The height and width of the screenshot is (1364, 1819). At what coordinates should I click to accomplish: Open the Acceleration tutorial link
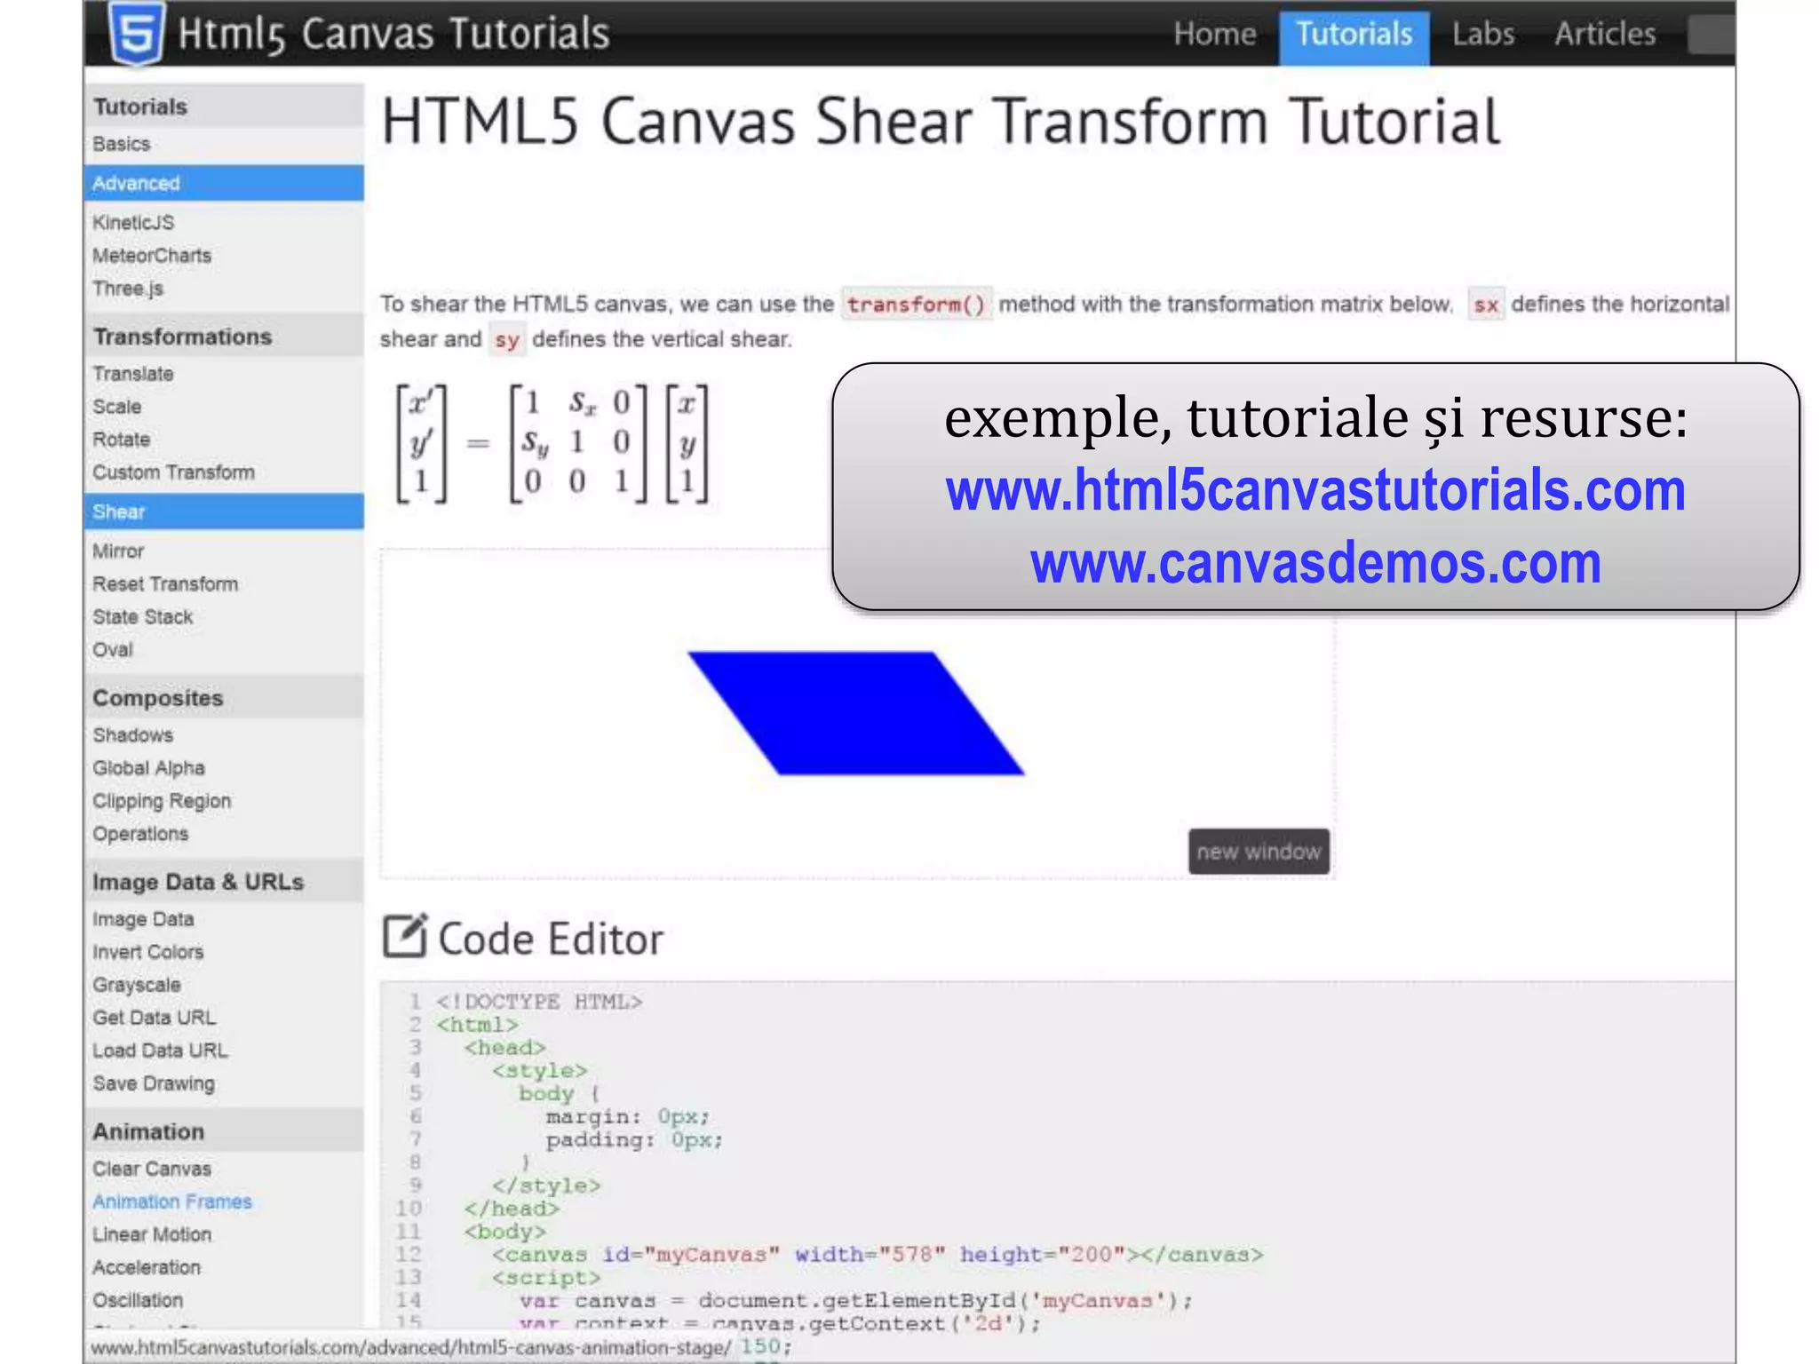tap(147, 1267)
